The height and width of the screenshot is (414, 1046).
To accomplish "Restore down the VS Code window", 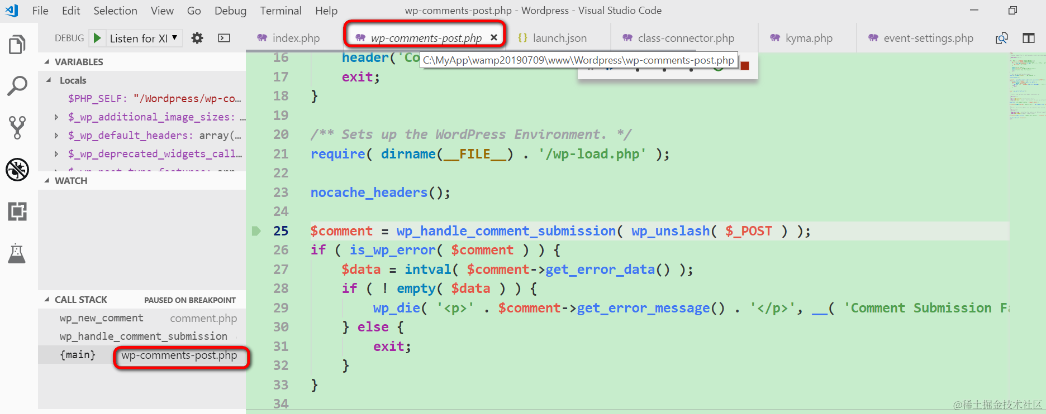I will click(x=1012, y=10).
